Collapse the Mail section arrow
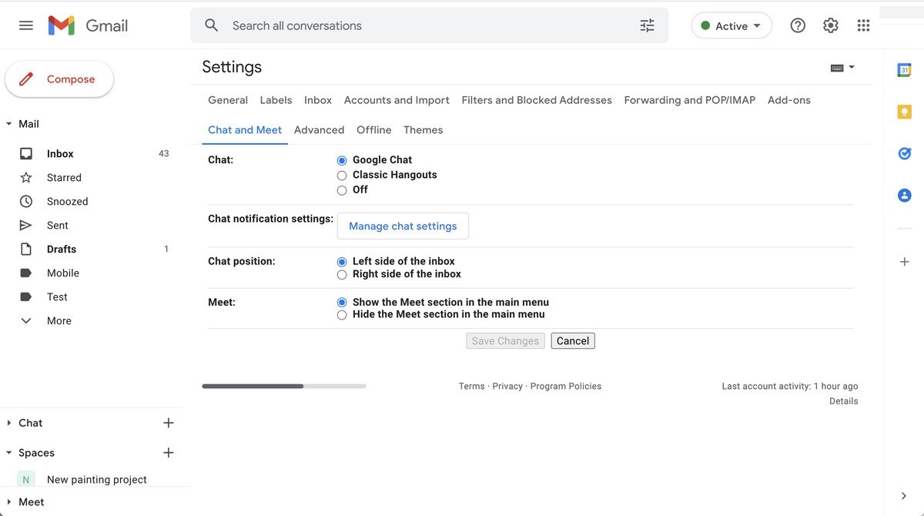 point(9,124)
